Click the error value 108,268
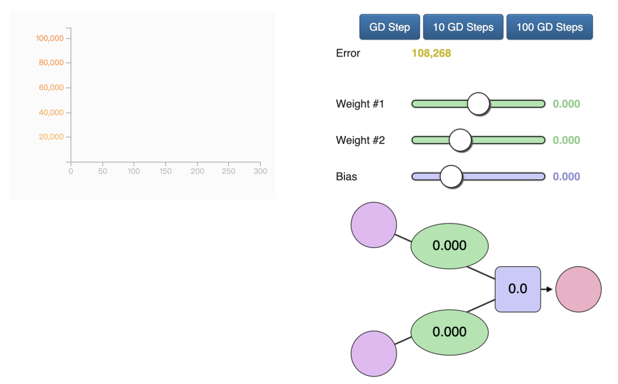Screen dimensions: 618x384 point(431,53)
